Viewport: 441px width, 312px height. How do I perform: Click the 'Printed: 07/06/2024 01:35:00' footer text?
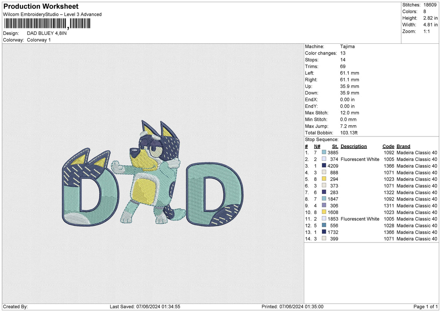pos(292,306)
